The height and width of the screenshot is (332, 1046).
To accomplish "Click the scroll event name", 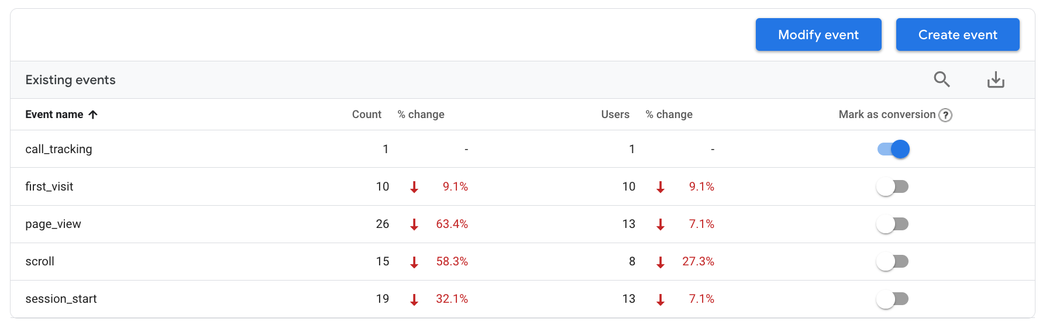I will pyautogui.click(x=40, y=261).
